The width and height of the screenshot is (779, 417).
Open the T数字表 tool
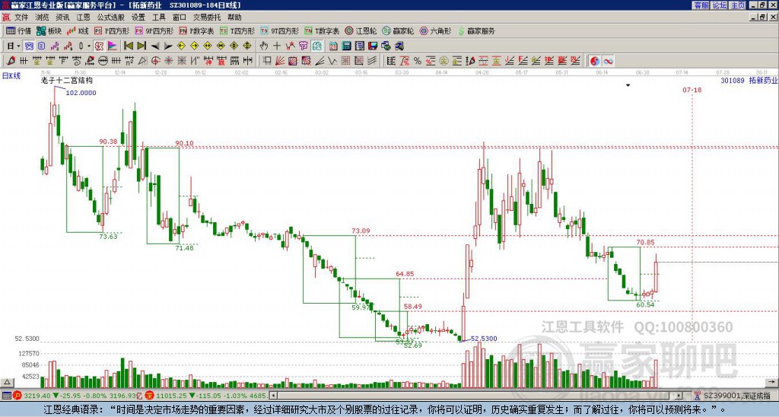pos(322,30)
